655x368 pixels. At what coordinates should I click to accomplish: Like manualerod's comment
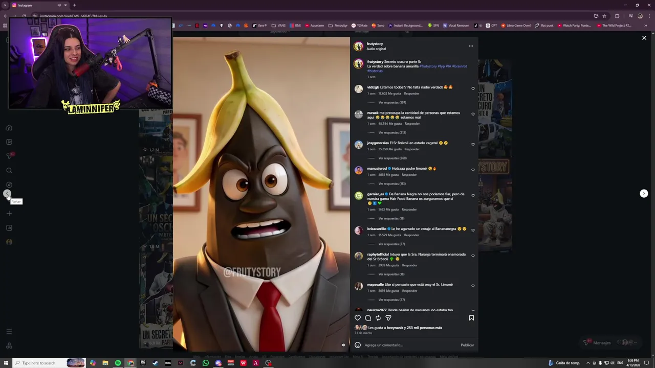coord(473,170)
